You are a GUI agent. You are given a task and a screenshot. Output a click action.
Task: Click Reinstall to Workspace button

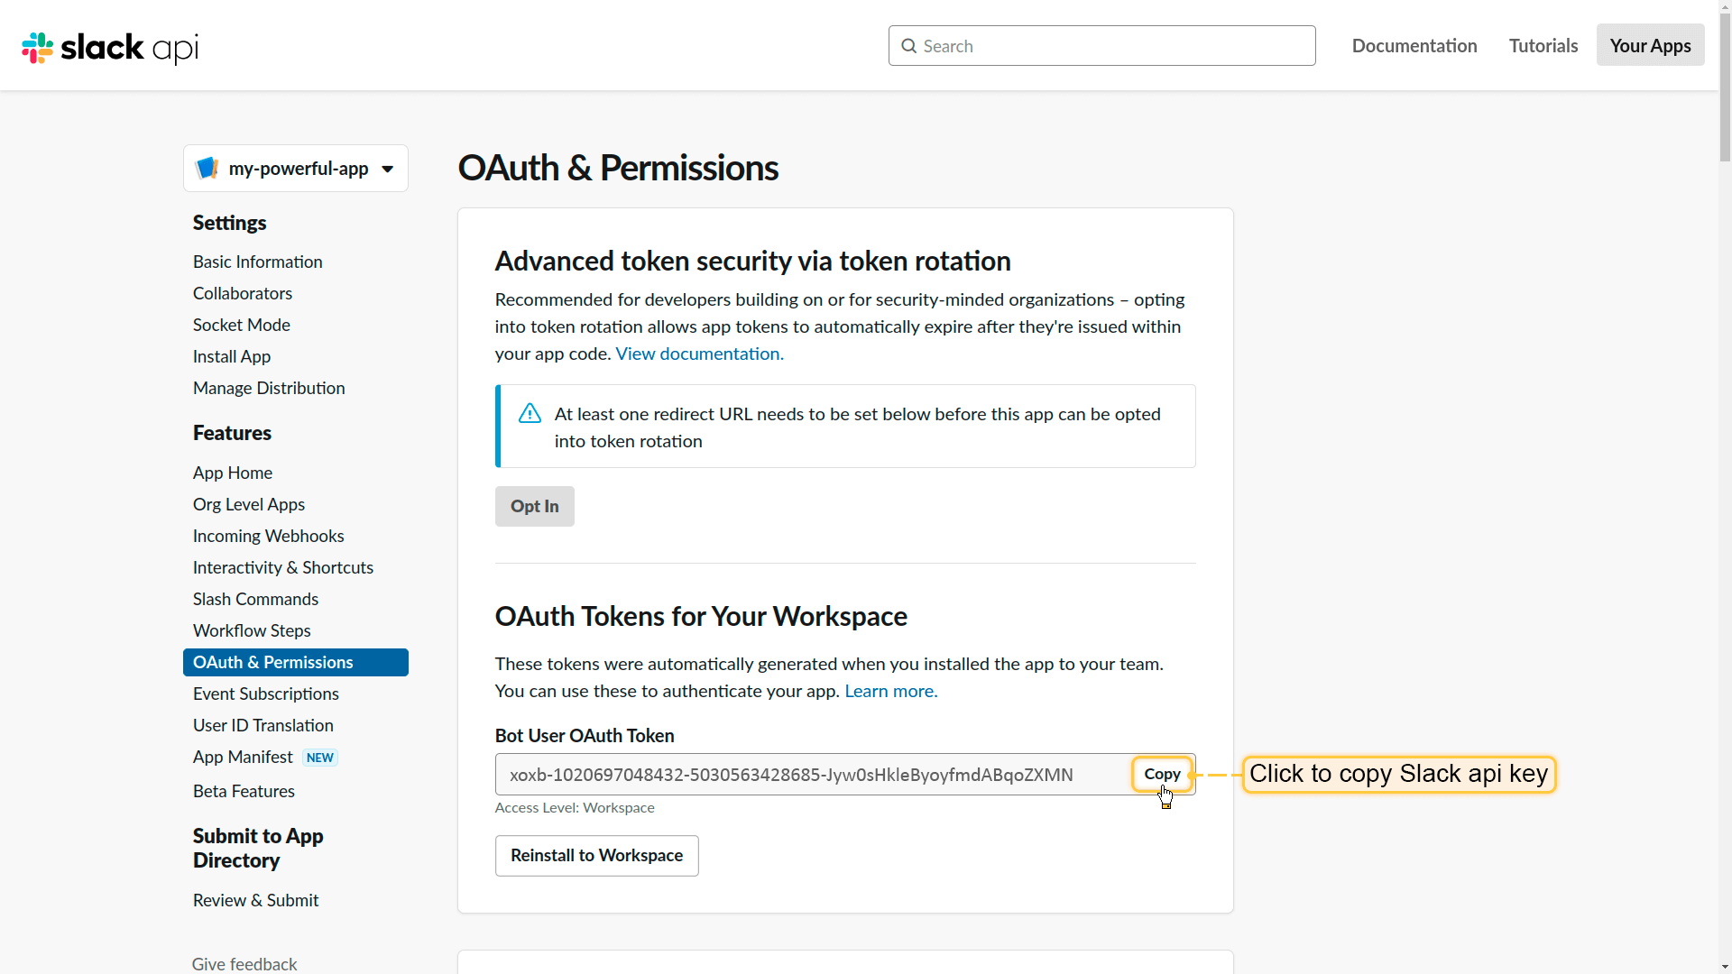pos(596,855)
